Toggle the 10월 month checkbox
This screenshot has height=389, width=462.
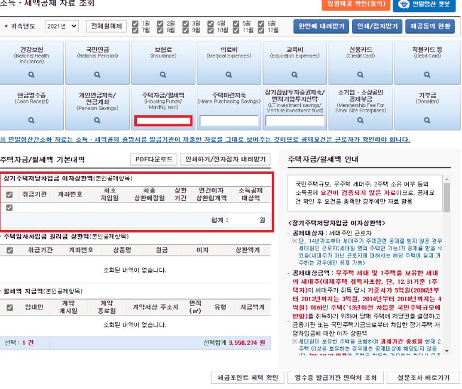tap(210, 30)
